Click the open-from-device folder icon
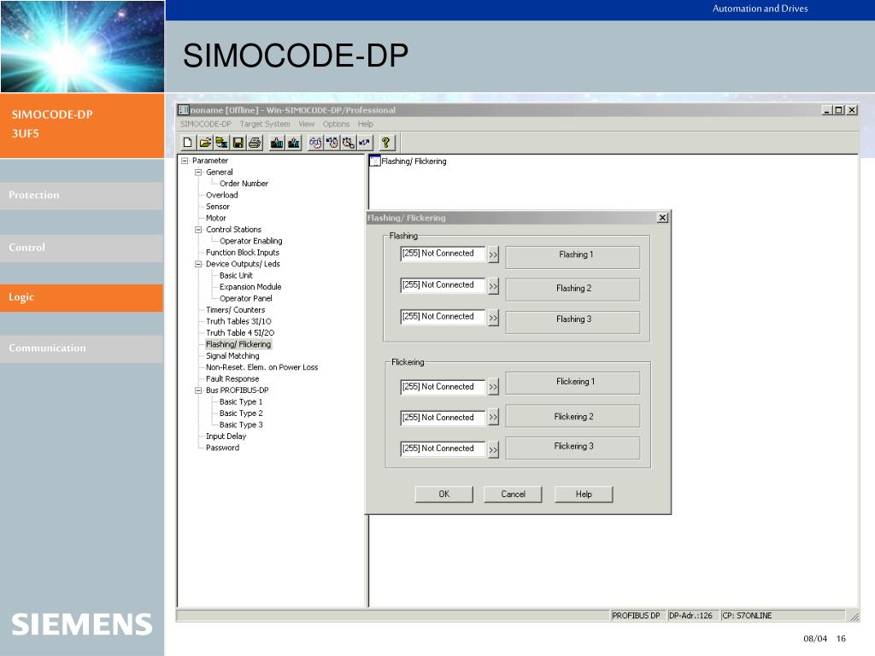Screen dimensions: 875x656 tap(221, 143)
